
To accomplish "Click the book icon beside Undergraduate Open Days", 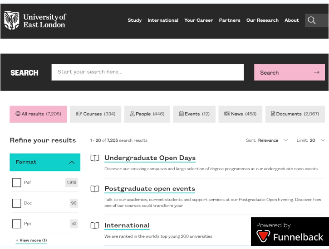I will click(x=94, y=158).
